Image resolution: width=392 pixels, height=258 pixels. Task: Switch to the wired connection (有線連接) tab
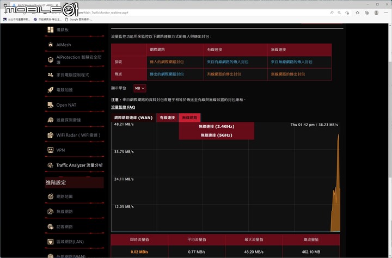pos(167,118)
